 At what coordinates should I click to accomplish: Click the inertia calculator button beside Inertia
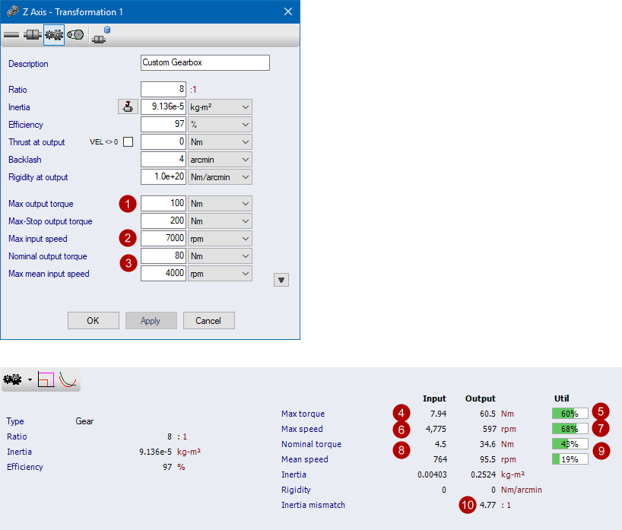pos(128,107)
